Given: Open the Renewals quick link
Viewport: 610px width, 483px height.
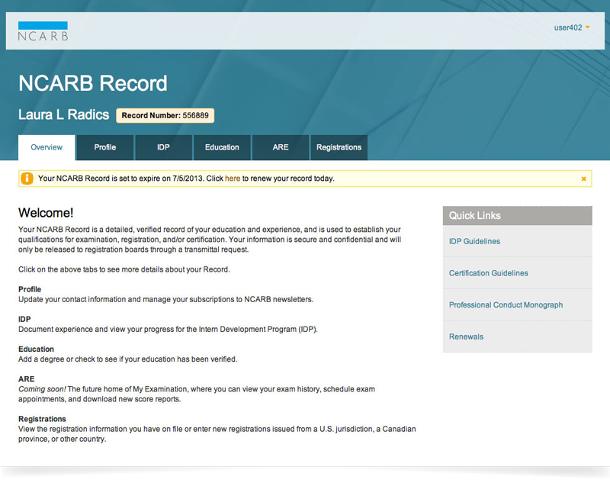Looking at the screenshot, I should point(466,336).
